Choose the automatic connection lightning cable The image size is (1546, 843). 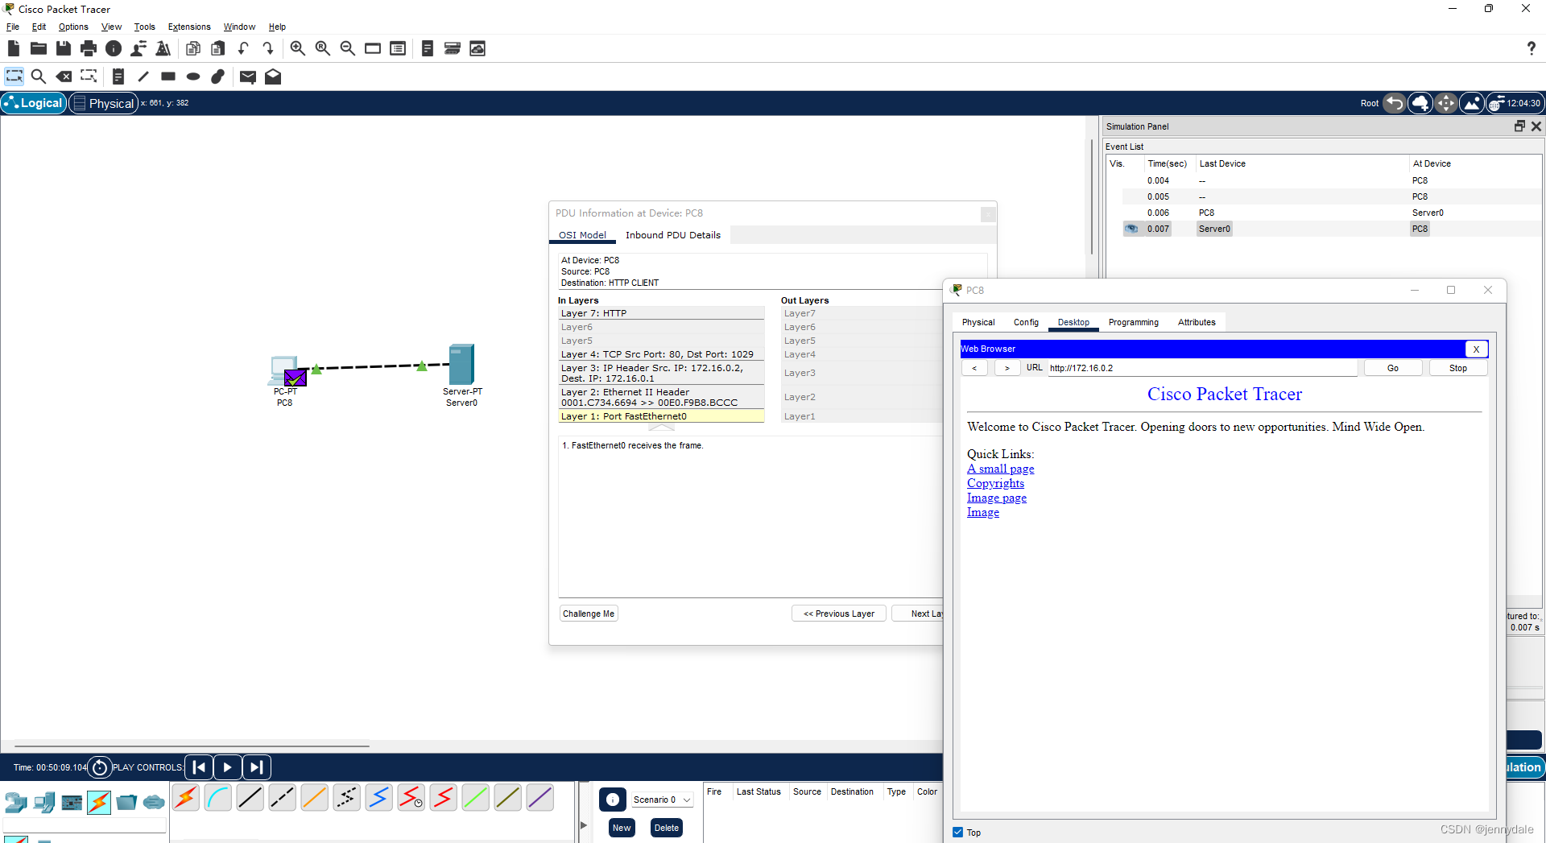pyautogui.click(x=186, y=798)
